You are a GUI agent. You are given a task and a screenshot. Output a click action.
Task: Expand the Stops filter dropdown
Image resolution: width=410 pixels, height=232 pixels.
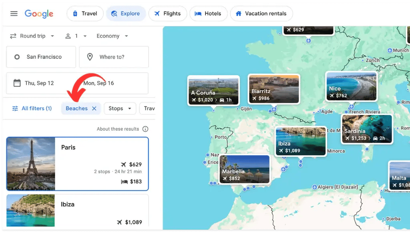pyautogui.click(x=120, y=108)
